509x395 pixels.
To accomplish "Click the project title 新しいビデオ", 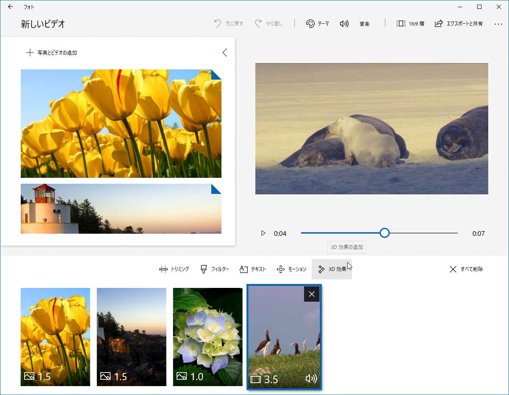I will click(43, 24).
